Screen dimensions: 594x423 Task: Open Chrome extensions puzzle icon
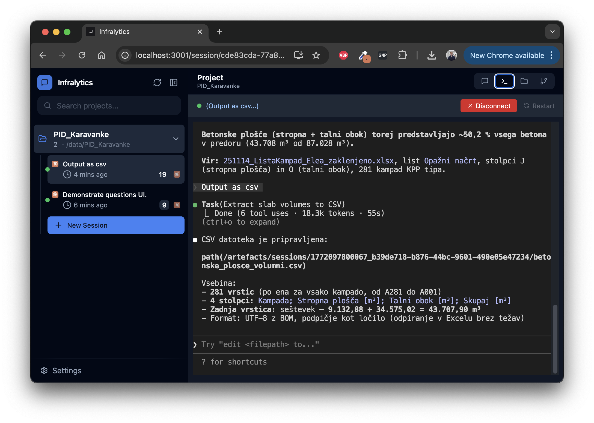point(402,55)
